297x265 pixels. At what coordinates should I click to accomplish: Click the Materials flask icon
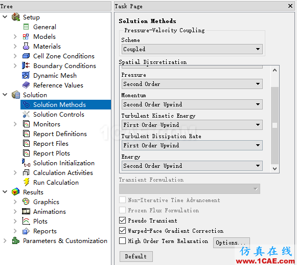(26, 46)
